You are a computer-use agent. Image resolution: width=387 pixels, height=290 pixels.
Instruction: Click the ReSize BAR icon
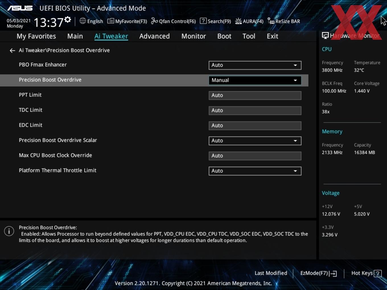pyautogui.click(x=271, y=21)
